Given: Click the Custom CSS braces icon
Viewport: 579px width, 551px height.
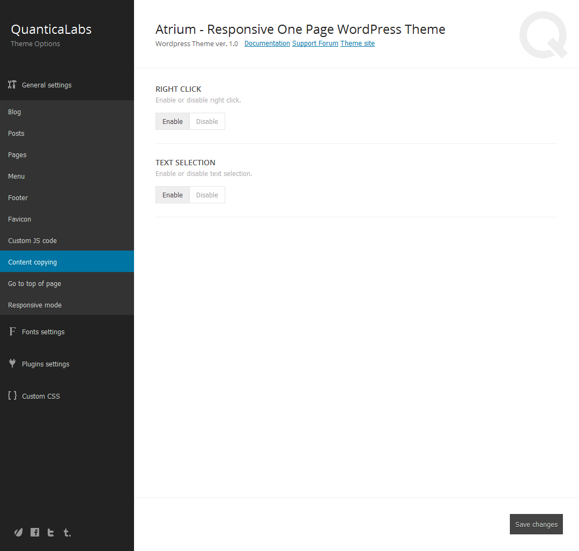Looking at the screenshot, I should tap(12, 395).
